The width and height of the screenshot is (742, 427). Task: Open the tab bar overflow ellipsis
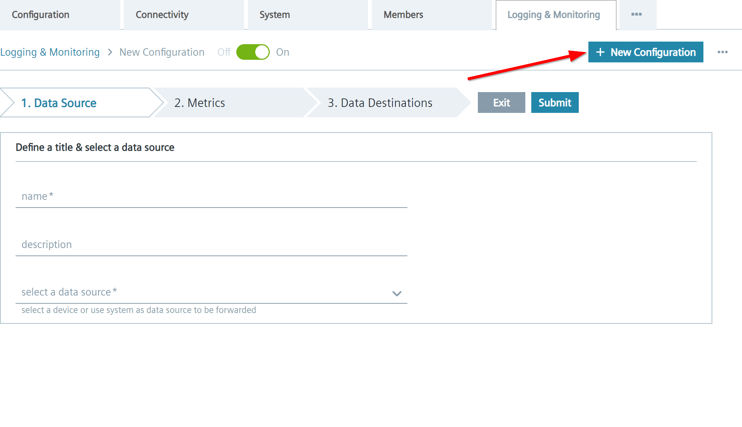tap(637, 14)
